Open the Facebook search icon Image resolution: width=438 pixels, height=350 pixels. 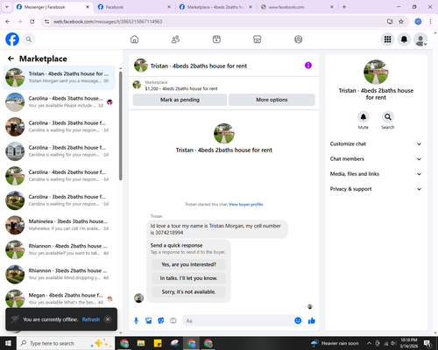(29, 39)
